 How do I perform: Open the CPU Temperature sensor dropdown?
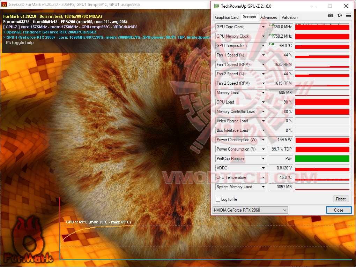[264, 177]
